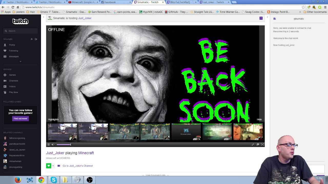Click the purple help icon in hosting banner

(261, 18)
